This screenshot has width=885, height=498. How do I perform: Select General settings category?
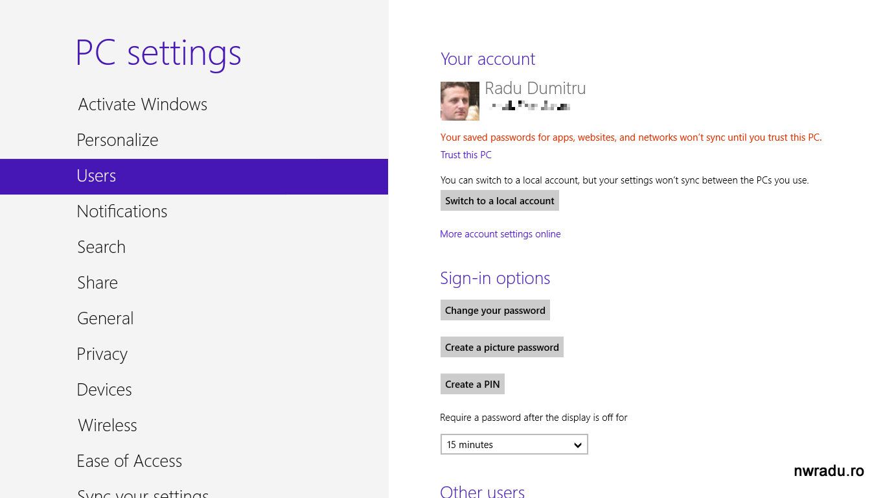(x=105, y=318)
